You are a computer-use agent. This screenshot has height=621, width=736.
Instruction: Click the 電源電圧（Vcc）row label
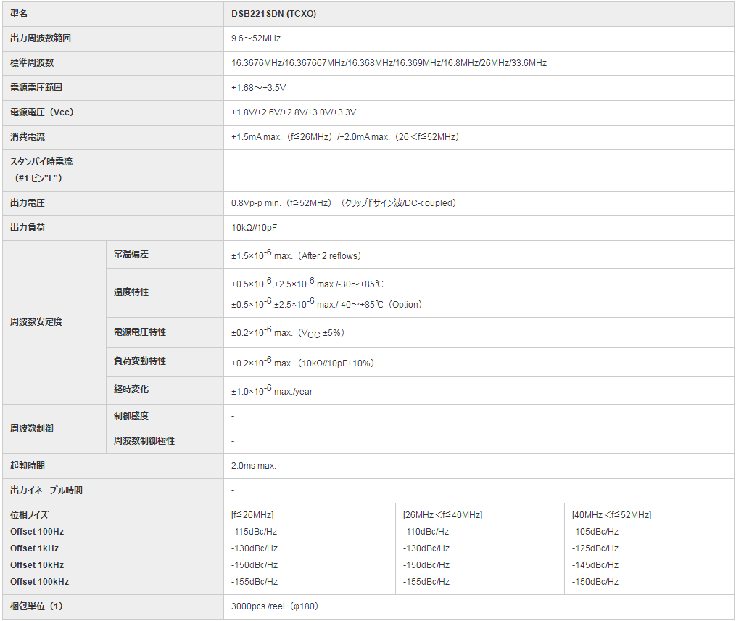click(42, 112)
